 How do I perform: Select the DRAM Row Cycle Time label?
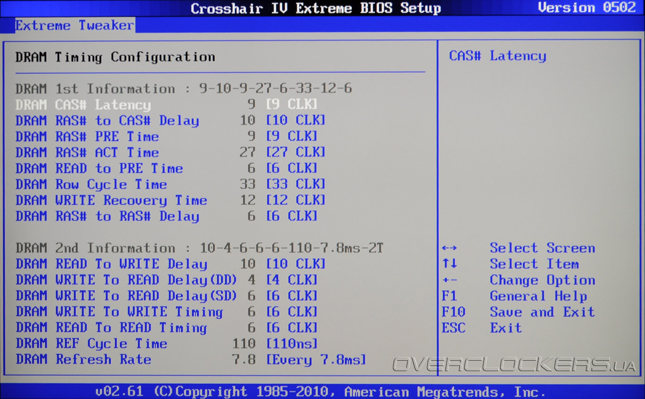(x=91, y=184)
